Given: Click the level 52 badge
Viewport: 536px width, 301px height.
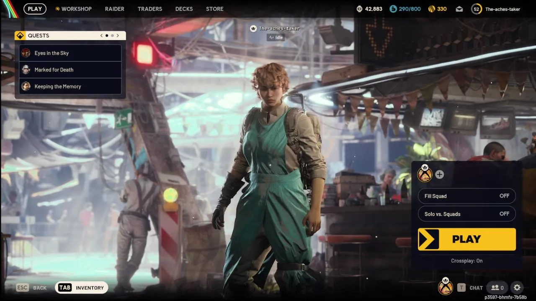Looking at the screenshot, I should [x=477, y=9].
